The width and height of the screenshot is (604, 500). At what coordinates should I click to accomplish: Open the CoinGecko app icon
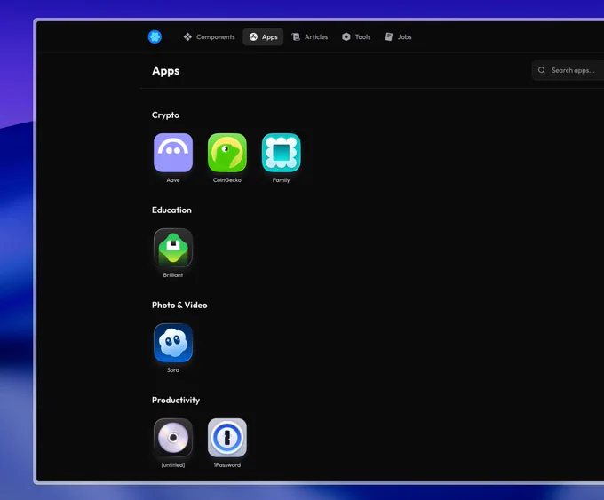[x=226, y=153]
